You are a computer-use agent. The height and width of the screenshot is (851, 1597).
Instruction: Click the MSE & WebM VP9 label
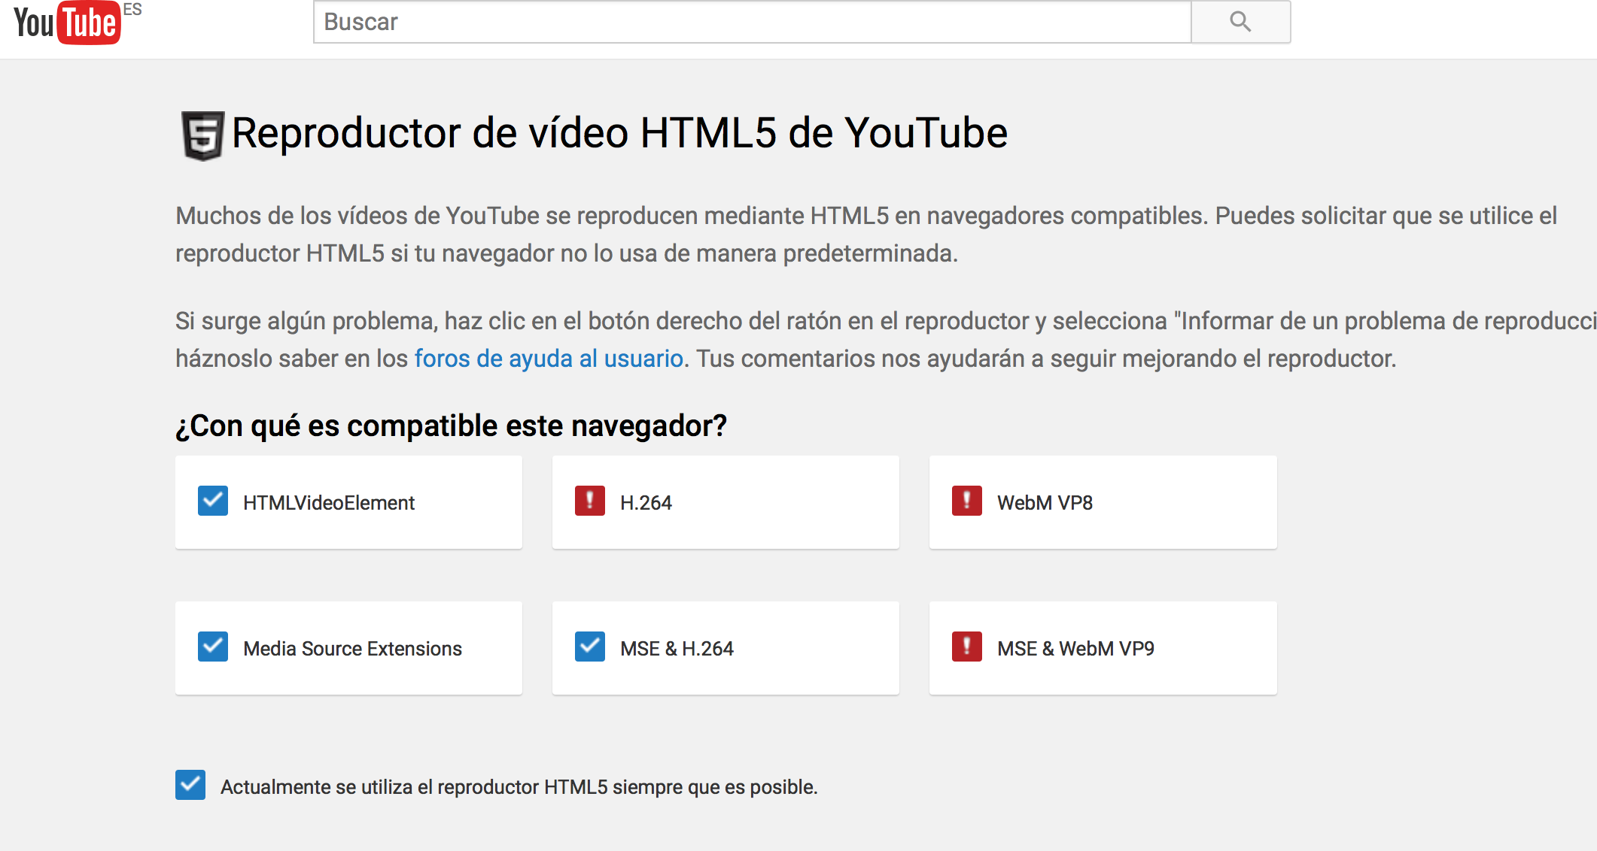[1075, 649]
